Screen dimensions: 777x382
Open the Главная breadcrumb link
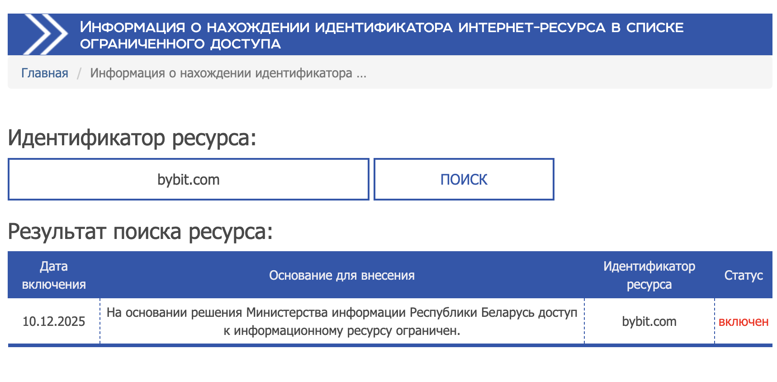44,72
